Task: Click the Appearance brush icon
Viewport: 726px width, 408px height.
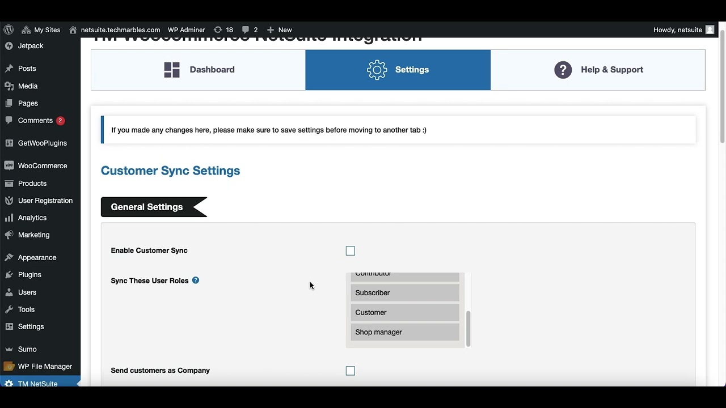Action: click(x=9, y=257)
